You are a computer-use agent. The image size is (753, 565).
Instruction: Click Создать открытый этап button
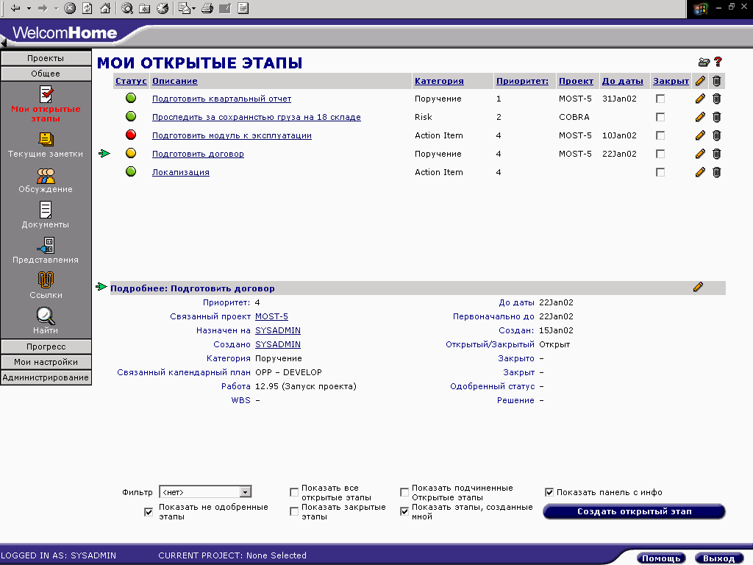(x=634, y=512)
